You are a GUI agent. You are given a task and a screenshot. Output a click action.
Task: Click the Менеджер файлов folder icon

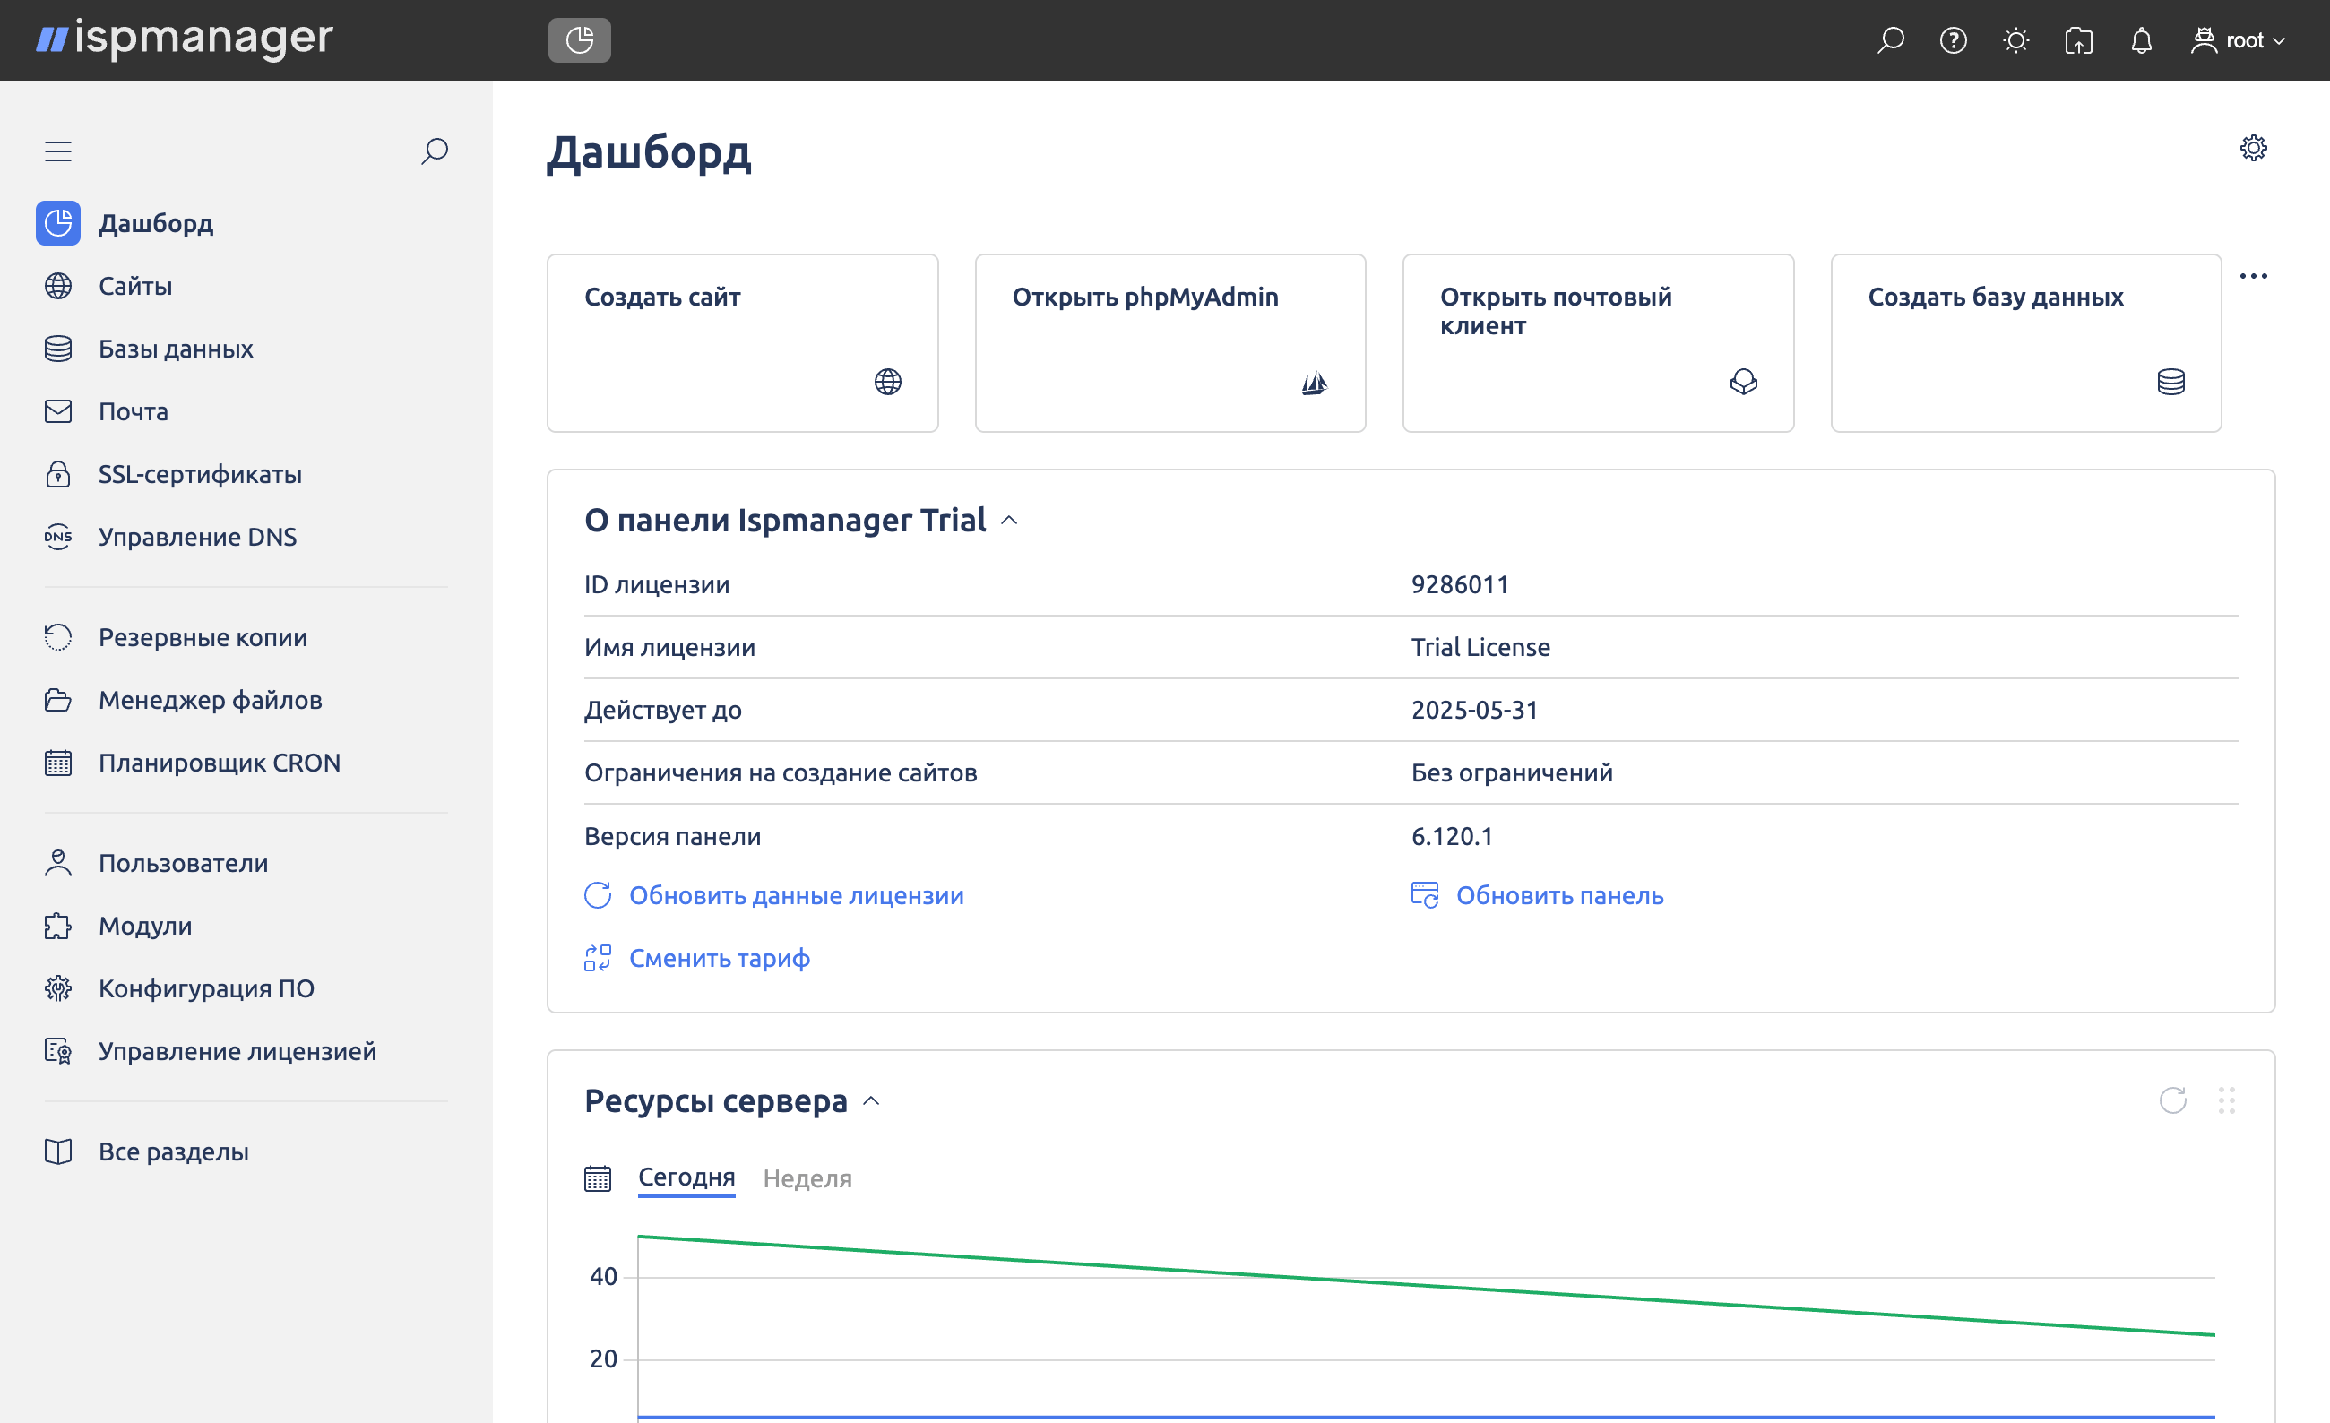57,700
